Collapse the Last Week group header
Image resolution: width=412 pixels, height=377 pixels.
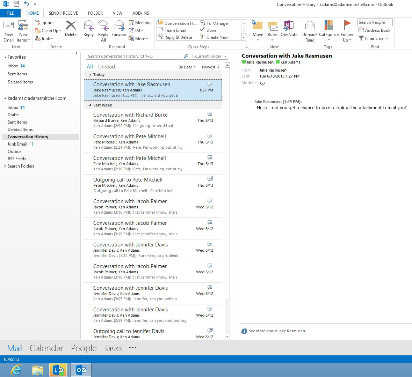click(x=91, y=105)
